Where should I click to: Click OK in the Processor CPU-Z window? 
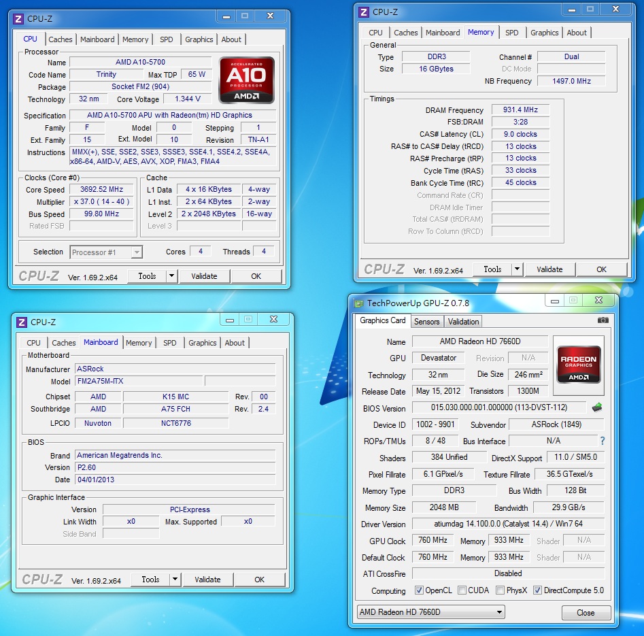(x=256, y=276)
